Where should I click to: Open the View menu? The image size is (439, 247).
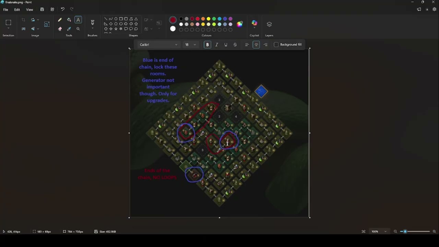(29, 10)
